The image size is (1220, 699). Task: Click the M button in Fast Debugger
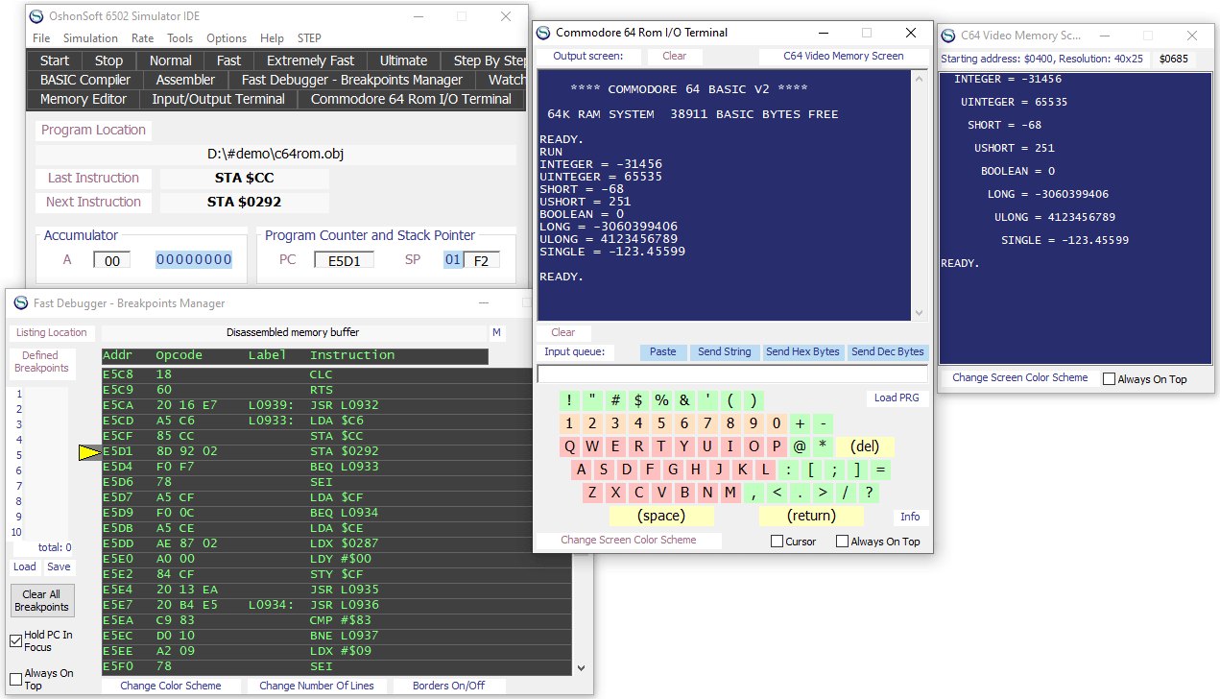pyautogui.click(x=496, y=333)
